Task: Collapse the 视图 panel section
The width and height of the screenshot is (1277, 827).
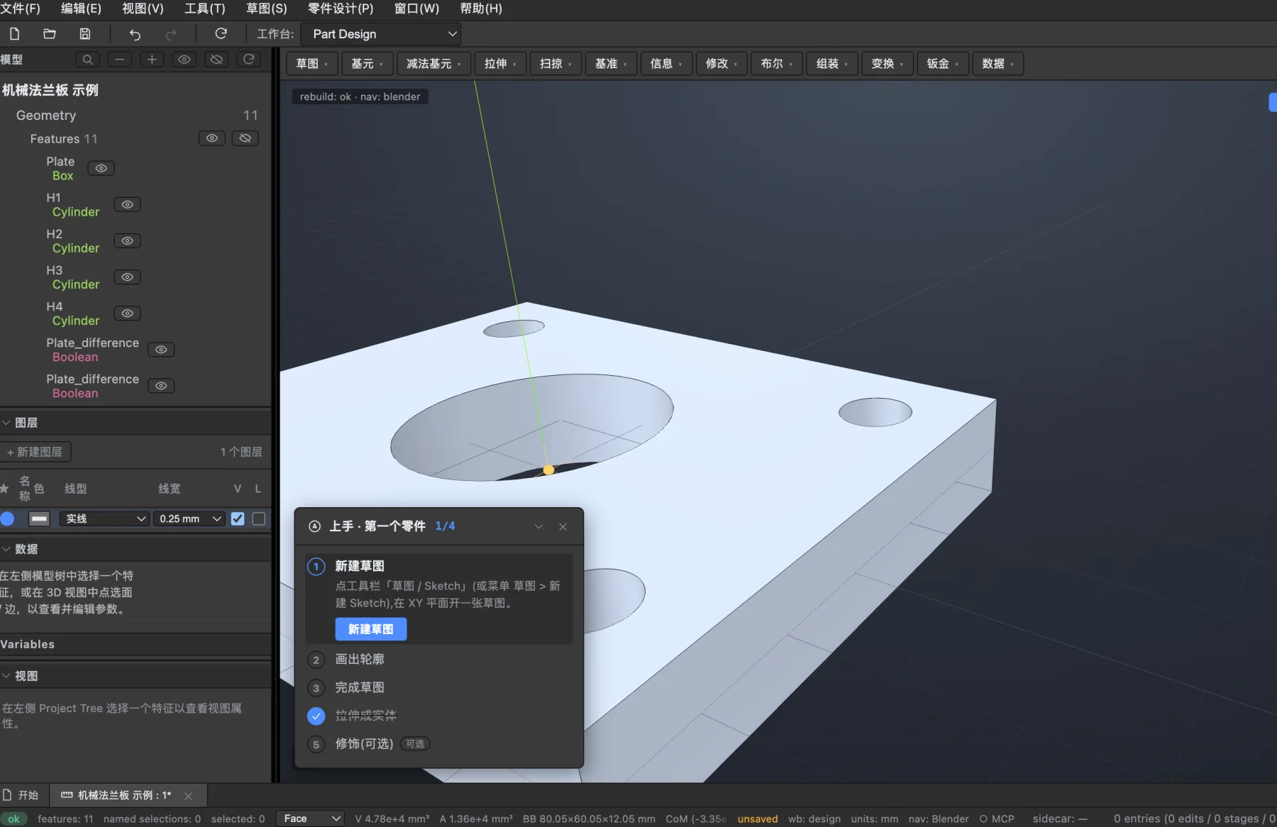Action: 6,676
